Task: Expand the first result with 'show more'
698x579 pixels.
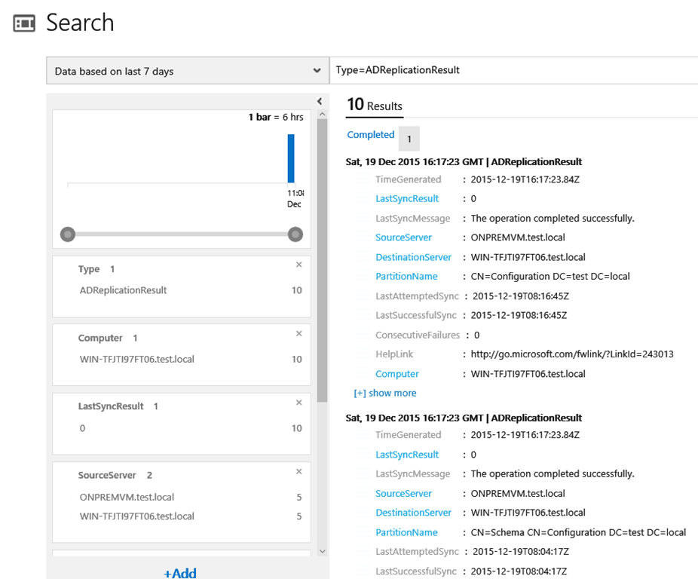Action: click(x=385, y=393)
